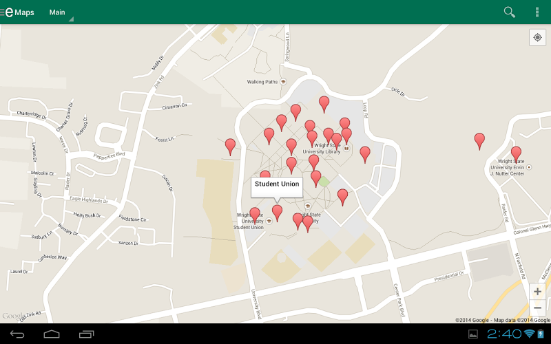Image resolution: width=551 pixels, height=344 pixels.
Task: Zoom in with the plus button
Action: (537, 291)
